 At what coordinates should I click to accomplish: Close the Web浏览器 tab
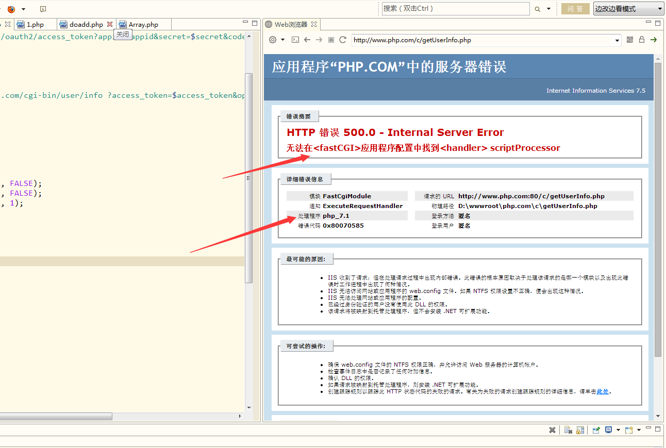point(314,24)
